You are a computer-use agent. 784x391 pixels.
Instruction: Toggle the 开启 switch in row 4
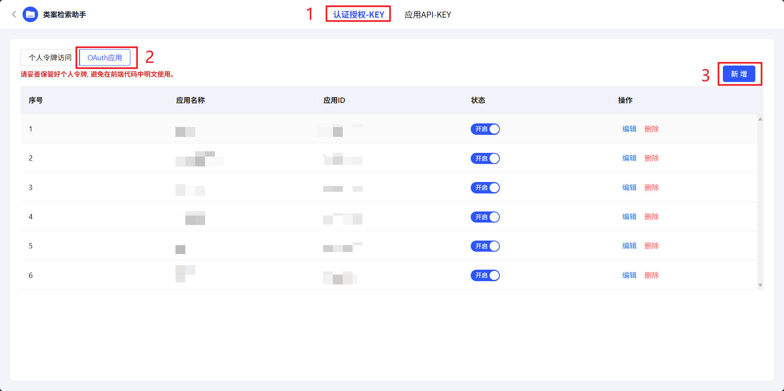(x=485, y=217)
